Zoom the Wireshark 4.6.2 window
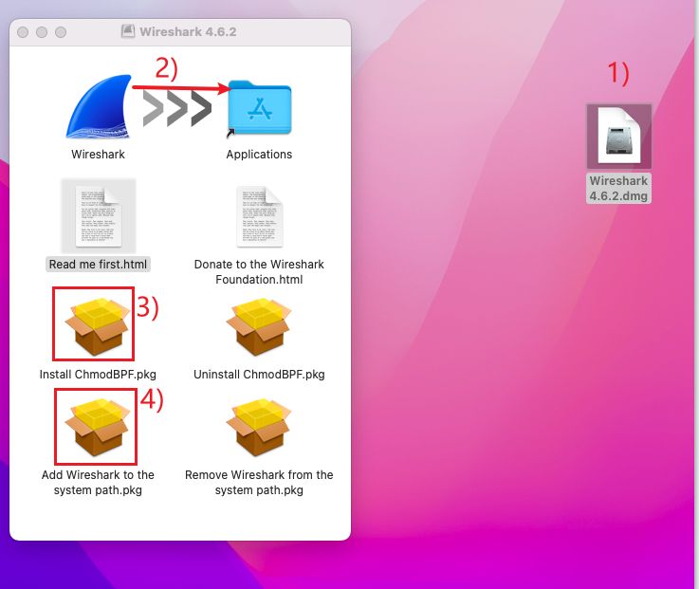 click(x=62, y=31)
